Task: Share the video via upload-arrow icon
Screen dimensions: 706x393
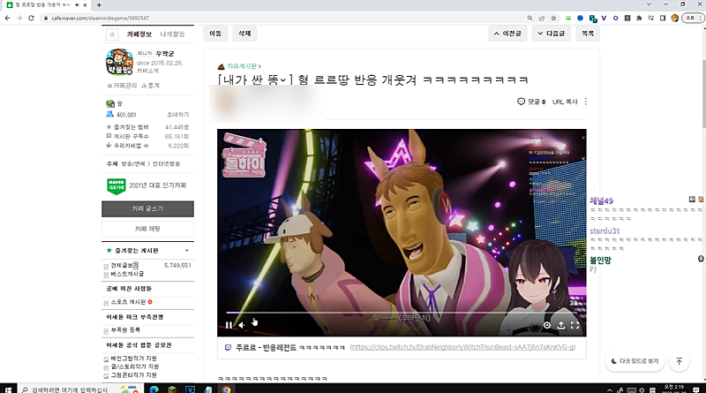Action: (x=561, y=325)
